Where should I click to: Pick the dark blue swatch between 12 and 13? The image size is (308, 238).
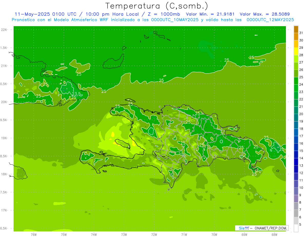pyautogui.click(x=296, y=169)
